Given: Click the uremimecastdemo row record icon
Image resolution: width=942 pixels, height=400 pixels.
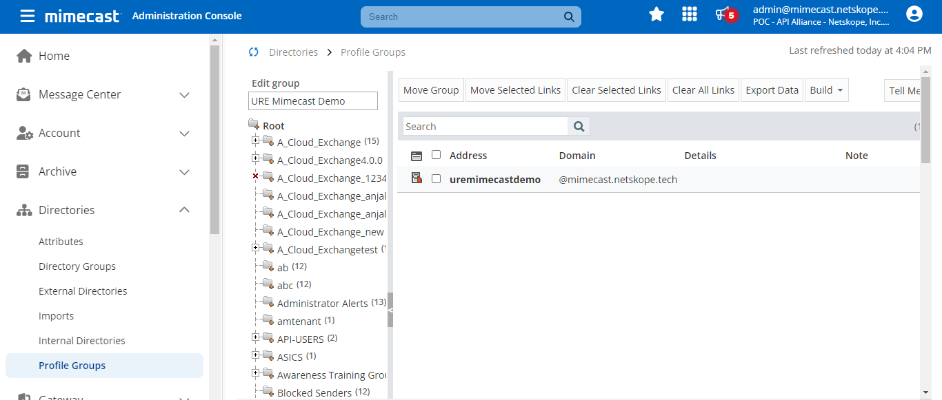Looking at the screenshot, I should point(417,179).
